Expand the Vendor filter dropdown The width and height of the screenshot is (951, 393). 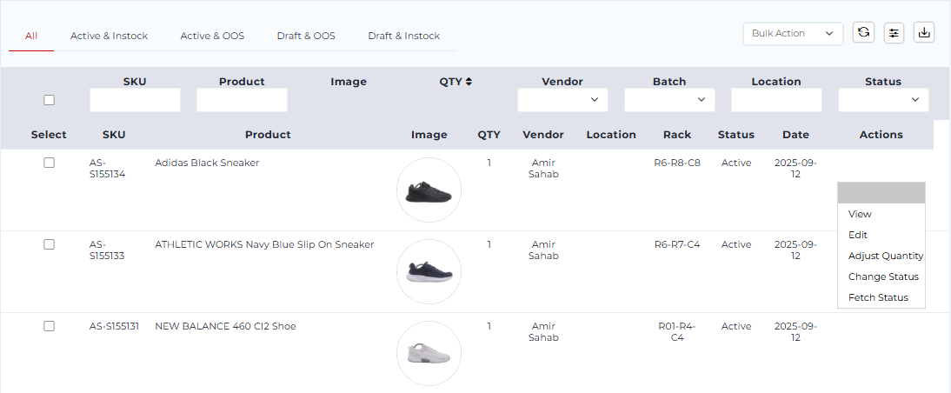[x=562, y=100]
